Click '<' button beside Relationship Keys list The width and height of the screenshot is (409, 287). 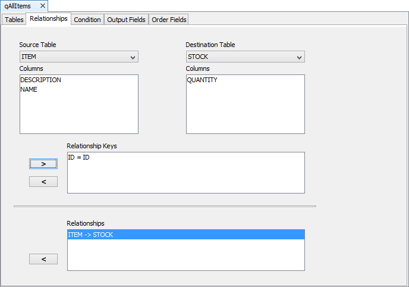[x=43, y=182]
